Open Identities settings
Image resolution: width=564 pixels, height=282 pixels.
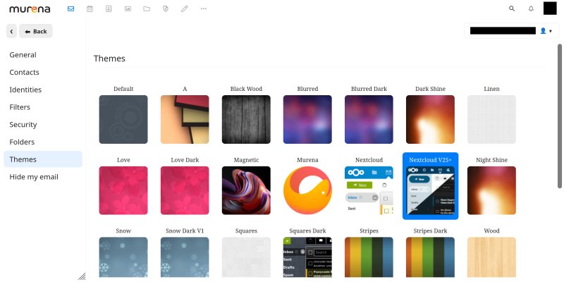click(x=43, y=90)
